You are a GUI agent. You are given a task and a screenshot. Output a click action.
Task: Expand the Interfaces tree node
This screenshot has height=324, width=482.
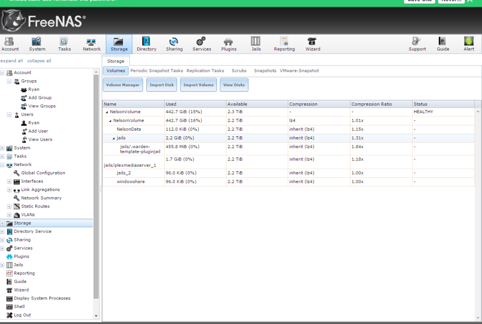pyautogui.click(x=9, y=182)
